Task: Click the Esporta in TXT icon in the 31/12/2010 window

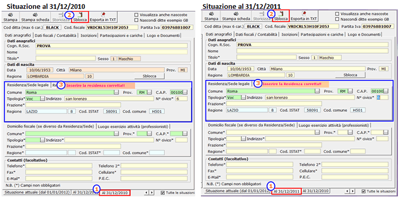Action: pyautogui.click(x=103, y=14)
